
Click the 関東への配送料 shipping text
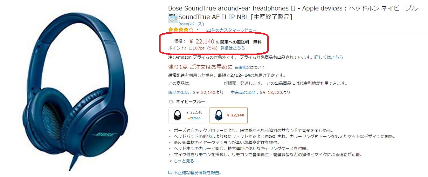pos(235,42)
